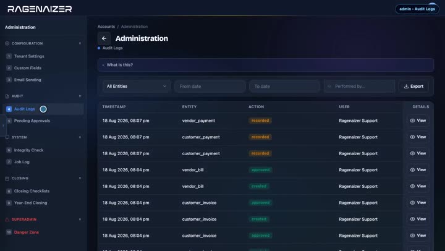Click the Configuration section icon

(7, 43)
